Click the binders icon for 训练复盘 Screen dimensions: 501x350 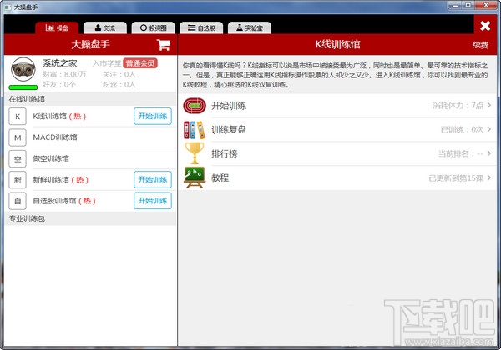(195, 130)
